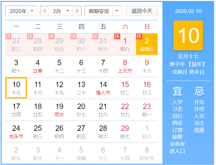Viewport: 216px width, 165px height.
Task: Click the 休 badge on January 30
Action: 74,36
